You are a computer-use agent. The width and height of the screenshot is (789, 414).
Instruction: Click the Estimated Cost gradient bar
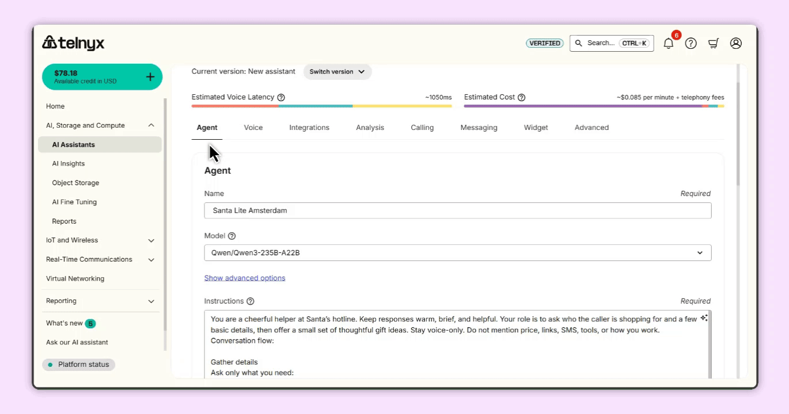[593, 106]
